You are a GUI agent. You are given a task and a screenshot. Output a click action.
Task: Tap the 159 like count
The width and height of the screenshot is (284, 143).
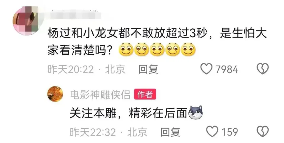(230, 132)
